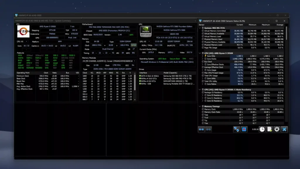Collapse CPU [#0]: AMD Ryzen 9 3950X group
300x169 pixels.
[200, 53]
